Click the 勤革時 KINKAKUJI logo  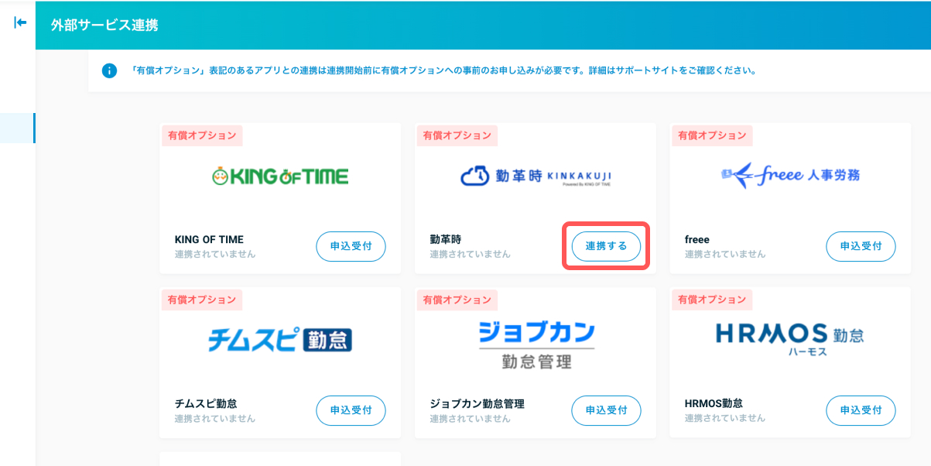tap(536, 177)
